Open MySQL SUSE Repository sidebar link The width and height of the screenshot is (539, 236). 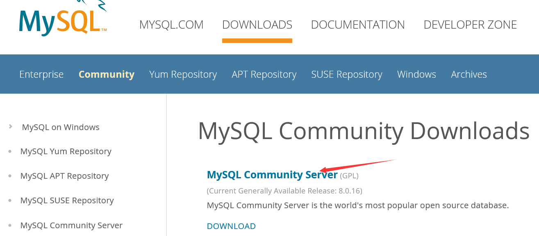(x=67, y=200)
